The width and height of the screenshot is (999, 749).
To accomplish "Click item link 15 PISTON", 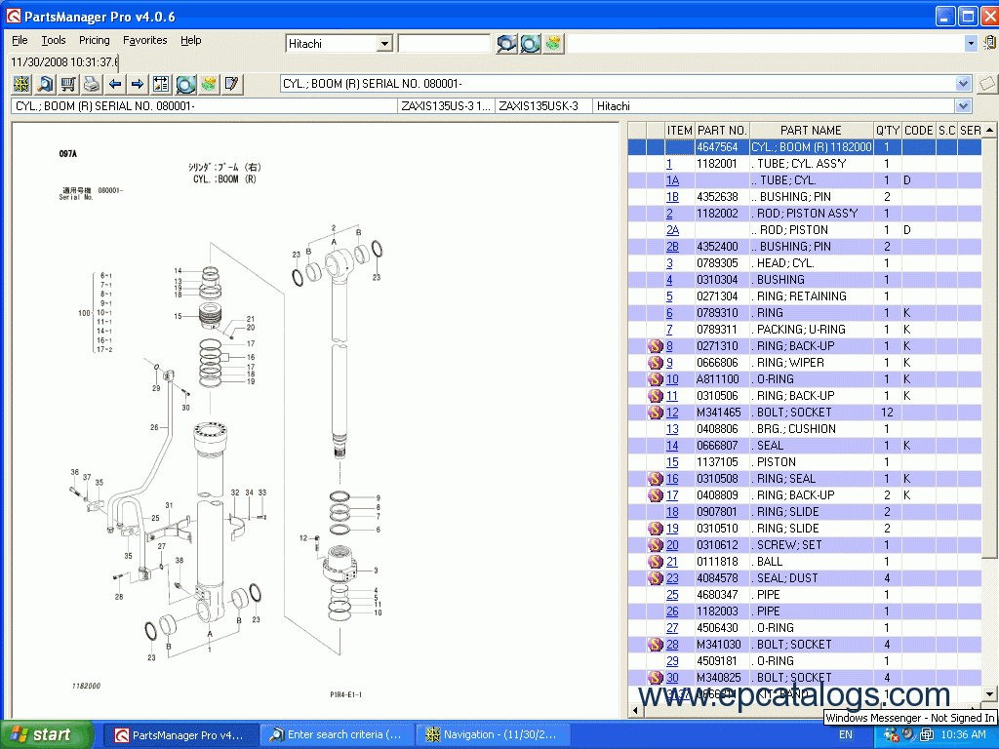I will (x=672, y=461).
